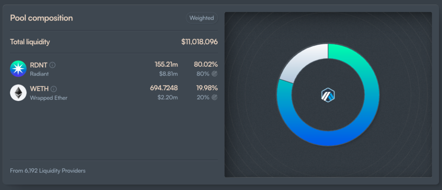Image resolution: width=442 pixels, height=190 pixels.
Task: Open the info icon next to RDNT
Action: tap(53, 65)
